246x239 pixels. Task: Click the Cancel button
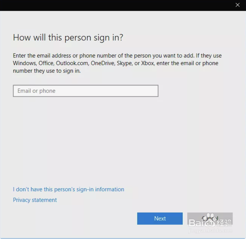point(210,218)
